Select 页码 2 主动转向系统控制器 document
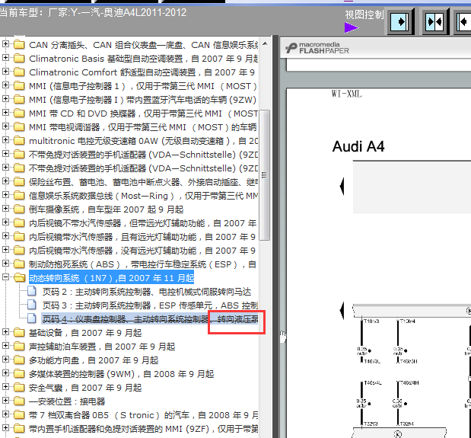 146,292
